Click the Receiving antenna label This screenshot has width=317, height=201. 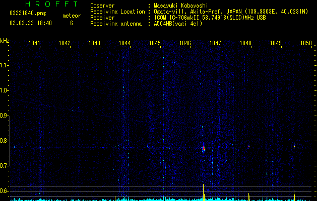(116, 24)
